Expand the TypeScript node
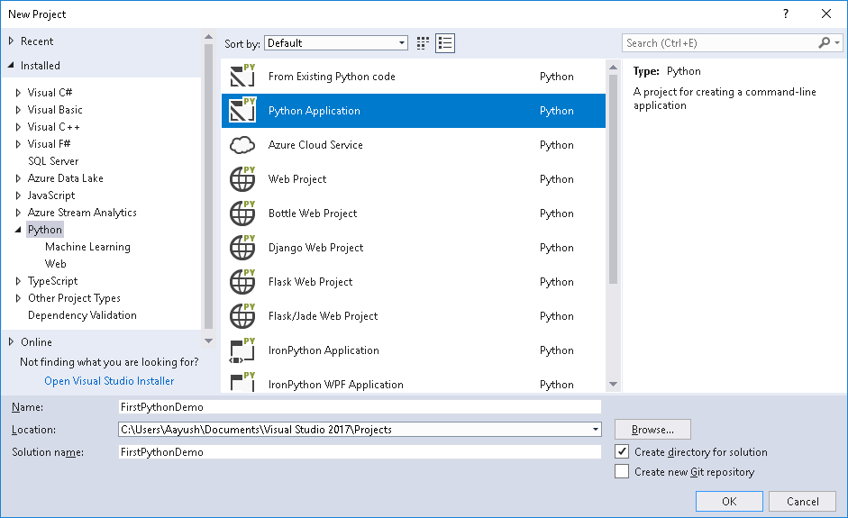This screenshot has width=848, height=518. click(18, 281)
